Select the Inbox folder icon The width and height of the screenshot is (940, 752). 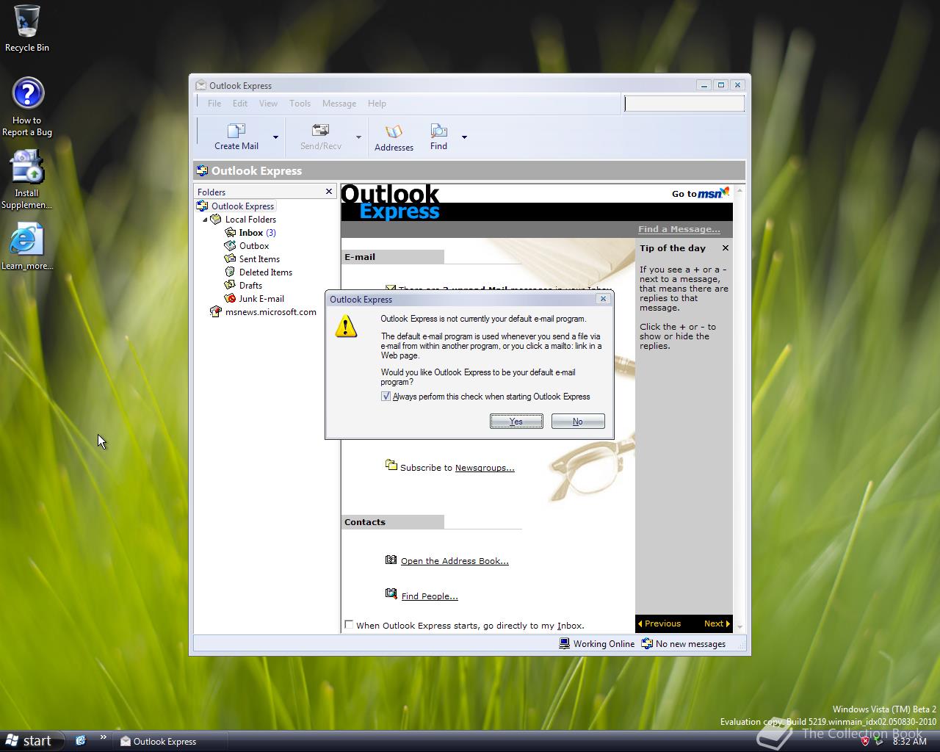pyautogui.click(x=231, y=233)
